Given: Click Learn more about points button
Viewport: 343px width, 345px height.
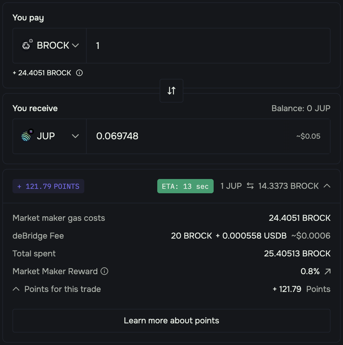Looking at the screenshot, I should coord(171,321).
